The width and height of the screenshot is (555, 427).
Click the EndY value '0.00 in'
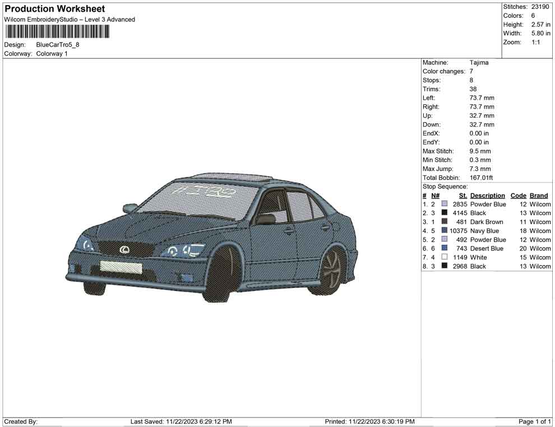tap(479, 142)
